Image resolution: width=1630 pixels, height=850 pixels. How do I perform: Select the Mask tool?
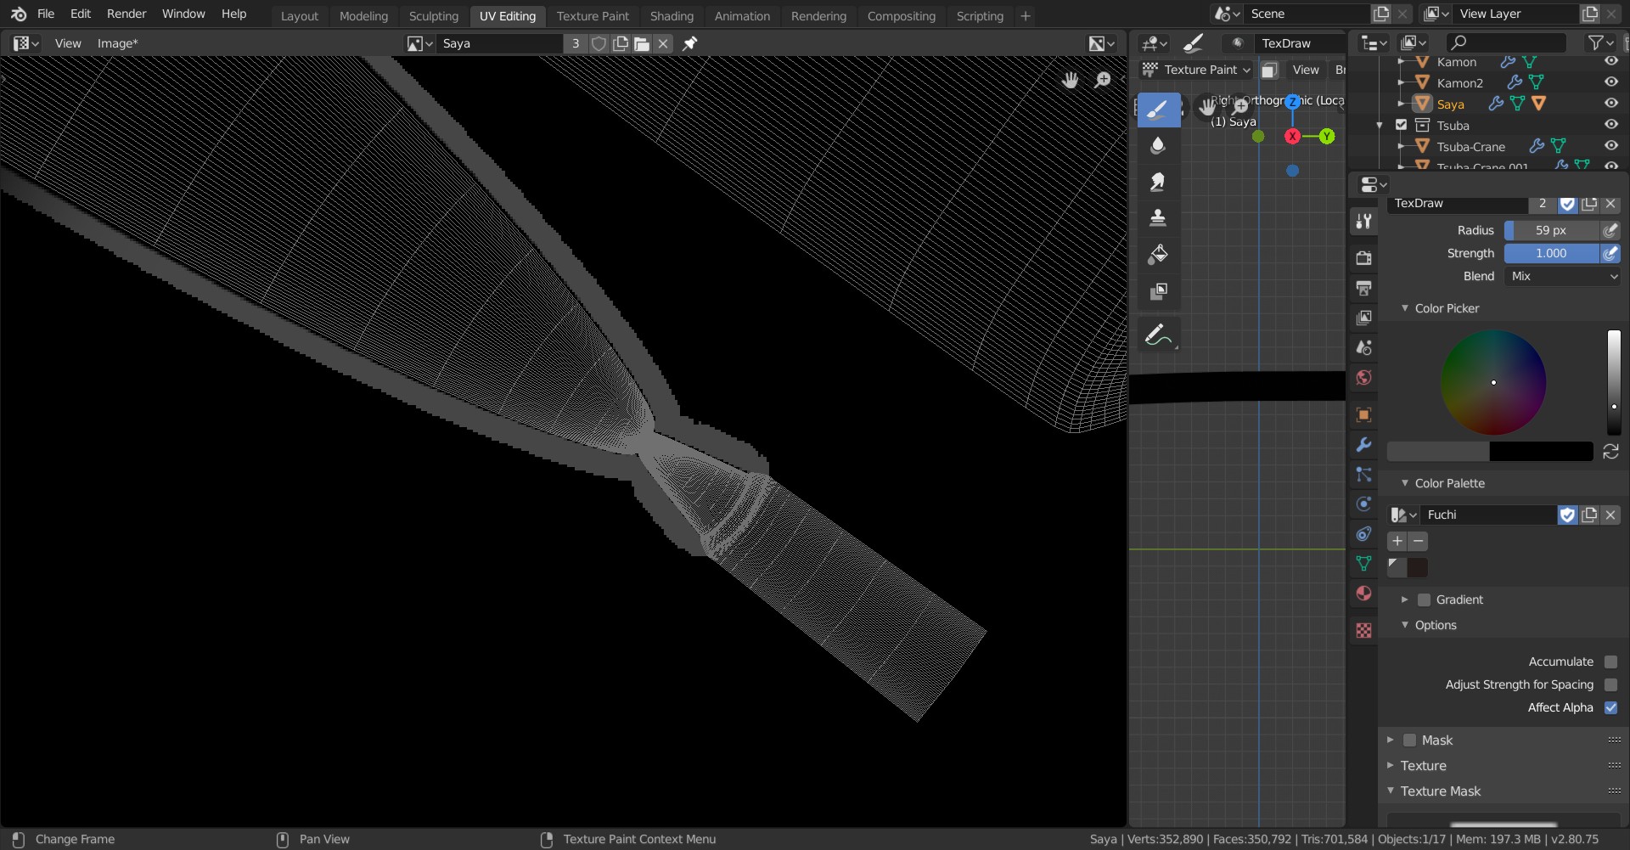point(1158,291)
